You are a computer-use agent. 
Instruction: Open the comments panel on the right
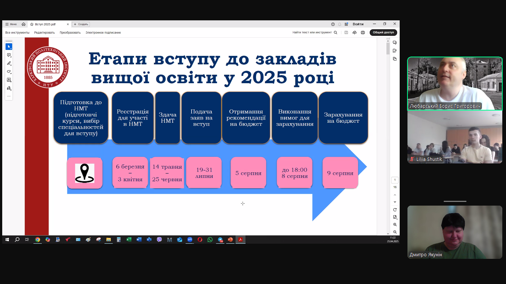[x=395, y=43]
